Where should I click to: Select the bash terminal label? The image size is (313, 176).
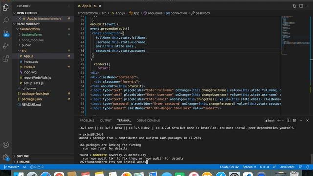click(269, 121)
